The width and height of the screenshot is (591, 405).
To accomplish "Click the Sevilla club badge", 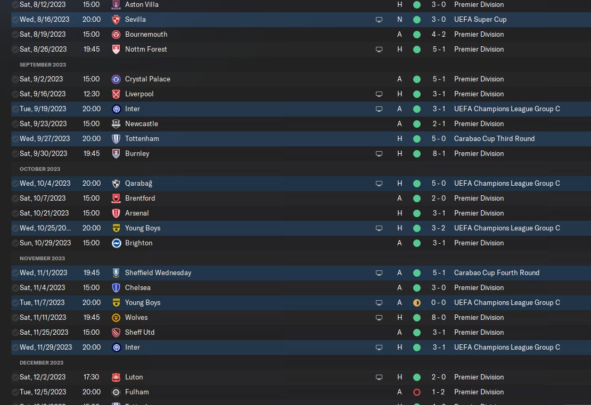I will 116,19.
